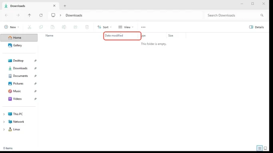Click the search magnifier icon
This screenshot has width=273, height=153.
coord(262,15)
